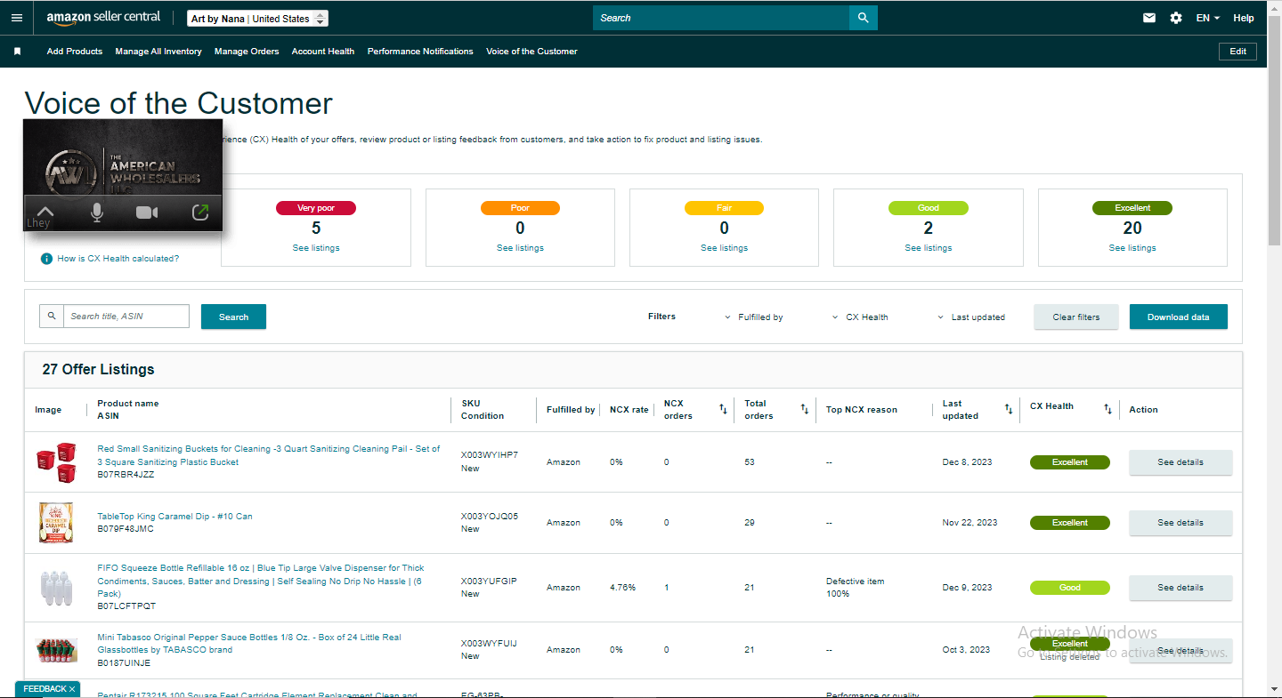Click the top header search field
The height and width of the screenshot is (698, 1282).
[721, 18]
